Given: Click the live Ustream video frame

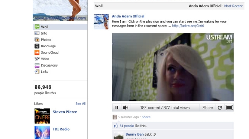Looking at the screenshot, I should pos(173,67).
